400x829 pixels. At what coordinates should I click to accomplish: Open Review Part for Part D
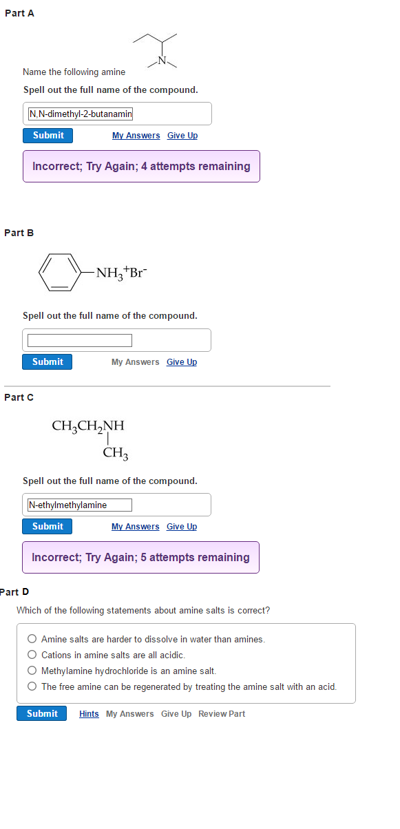[221, 713]
